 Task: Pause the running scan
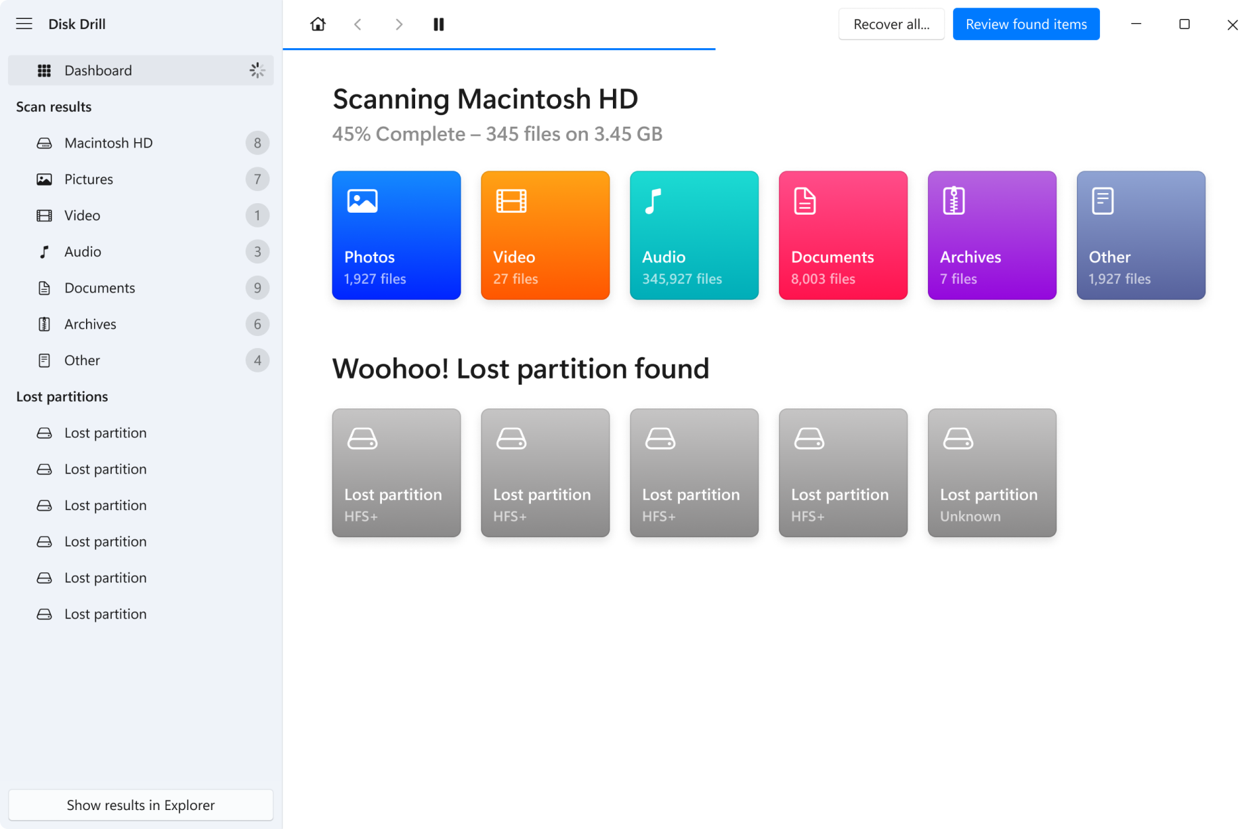[x=438, y=24]
